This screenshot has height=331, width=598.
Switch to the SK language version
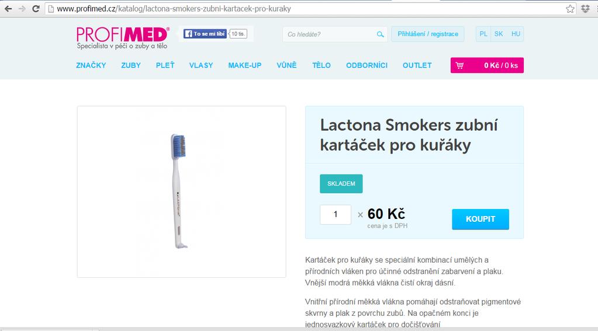tap(499, 34)
